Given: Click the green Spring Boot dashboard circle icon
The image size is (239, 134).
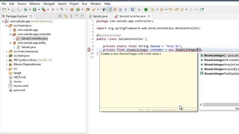Looking at the screenshot, I should click(146, 10).
